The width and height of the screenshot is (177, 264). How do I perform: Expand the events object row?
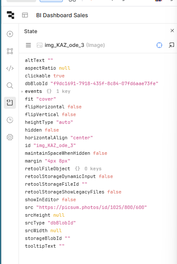click(22, 92)
